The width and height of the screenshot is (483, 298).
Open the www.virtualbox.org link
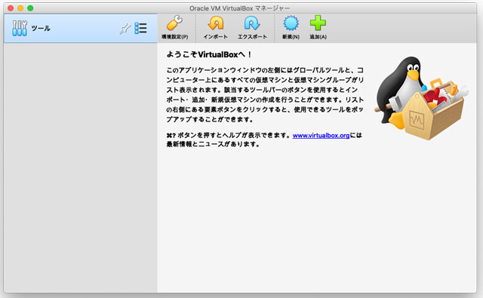[321, 136]
